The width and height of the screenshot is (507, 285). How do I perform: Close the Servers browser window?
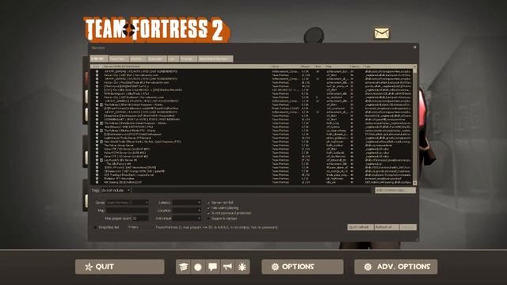coord(415,47)
